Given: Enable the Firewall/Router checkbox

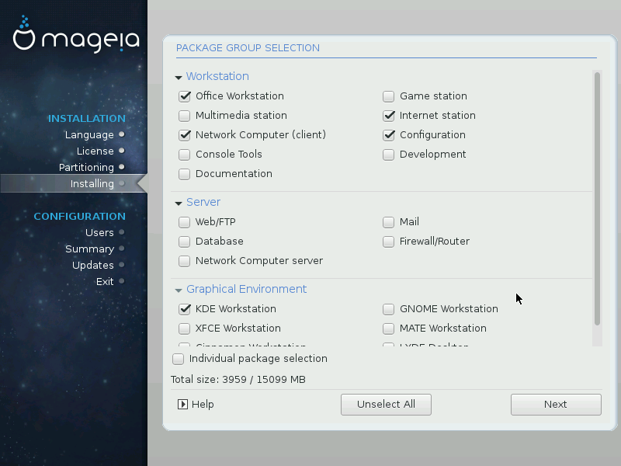Looking at the screenshot, I should click(x=389, y=242).
